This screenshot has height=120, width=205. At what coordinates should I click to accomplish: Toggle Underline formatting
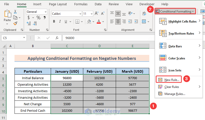click(x=66, y=22)
